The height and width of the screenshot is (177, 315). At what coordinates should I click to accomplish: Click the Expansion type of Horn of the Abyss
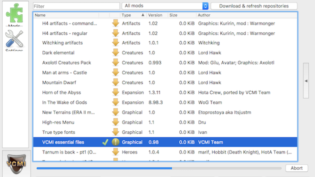coord(133,92)
